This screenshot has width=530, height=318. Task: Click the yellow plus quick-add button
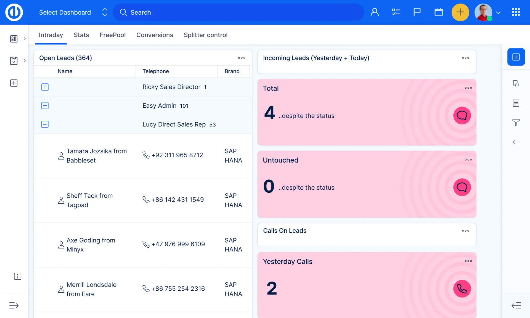tap(460, 12)
